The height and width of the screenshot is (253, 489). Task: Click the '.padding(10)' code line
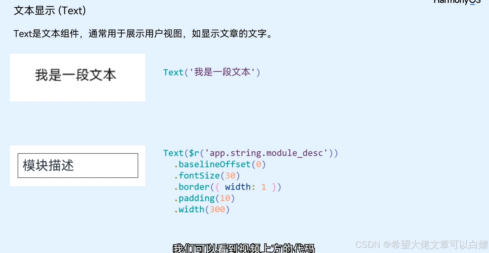(x=204, y=198)
